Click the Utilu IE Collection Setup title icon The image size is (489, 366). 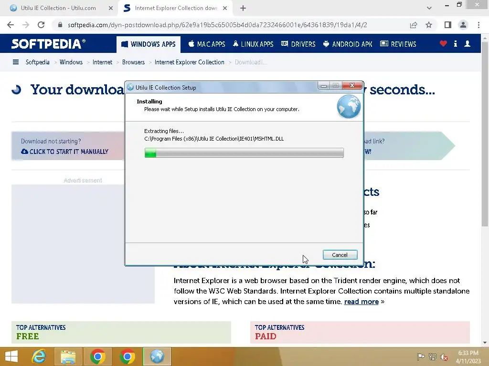(x=130, y=87)
